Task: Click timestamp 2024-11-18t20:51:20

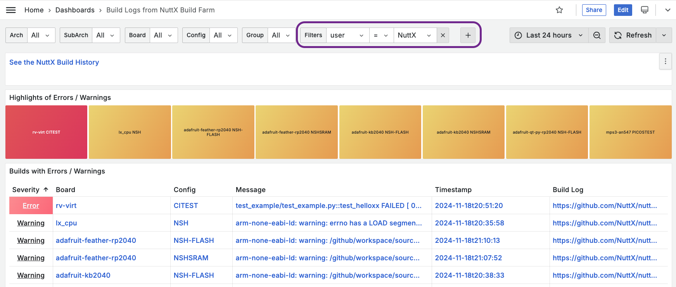Action: point(469,206)
